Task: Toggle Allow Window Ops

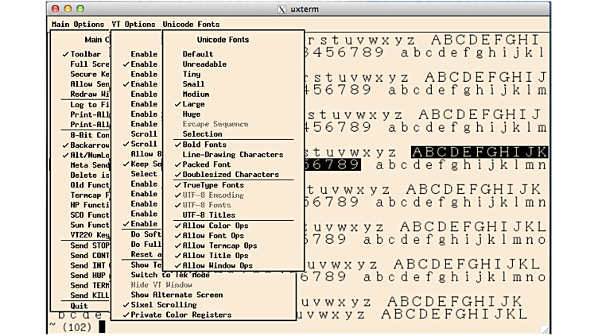Action: (217, 265)
